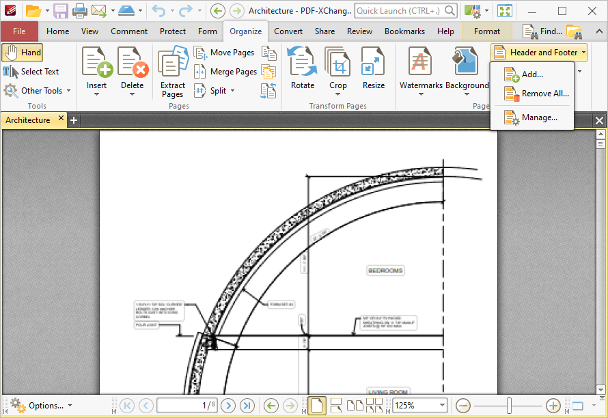Click the Print icon in title bar
The height and width of the screenshot is (418, 608).
tap(79, 11)
